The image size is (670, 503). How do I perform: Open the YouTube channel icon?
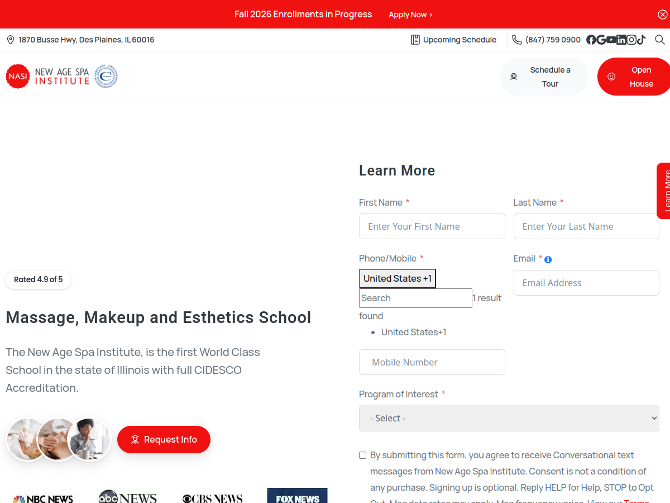point(611,40)
